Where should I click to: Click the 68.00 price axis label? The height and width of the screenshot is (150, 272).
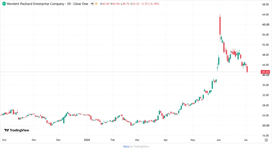[x=266, y=5]
